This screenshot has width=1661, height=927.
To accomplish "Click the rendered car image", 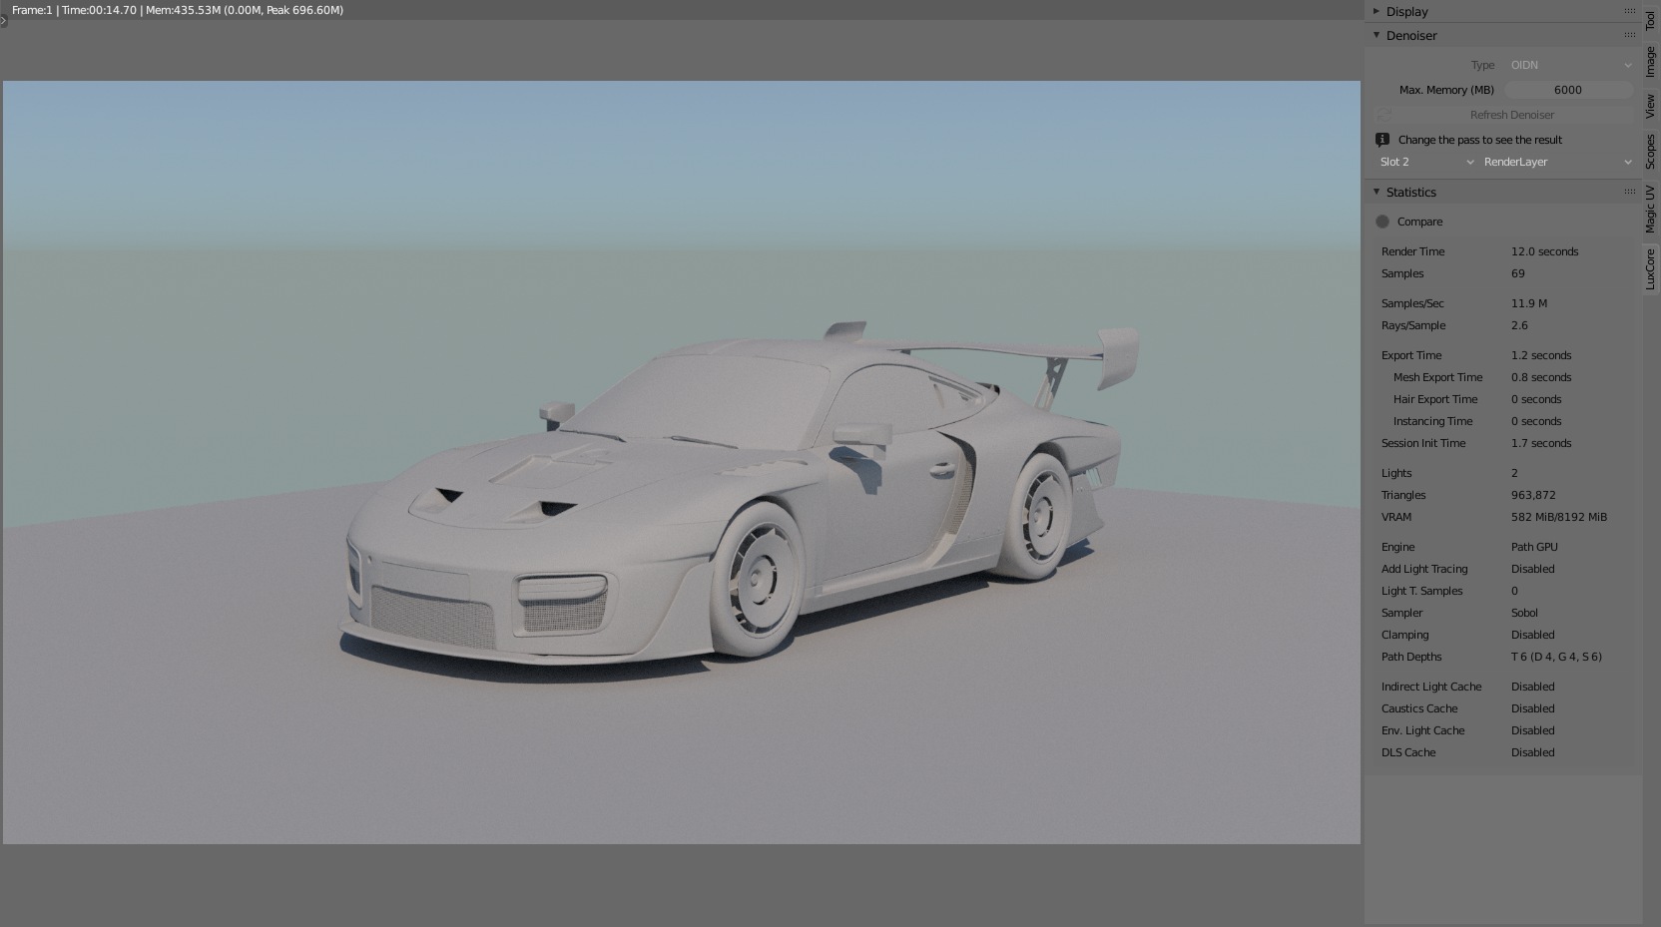I will pos(729,499).
